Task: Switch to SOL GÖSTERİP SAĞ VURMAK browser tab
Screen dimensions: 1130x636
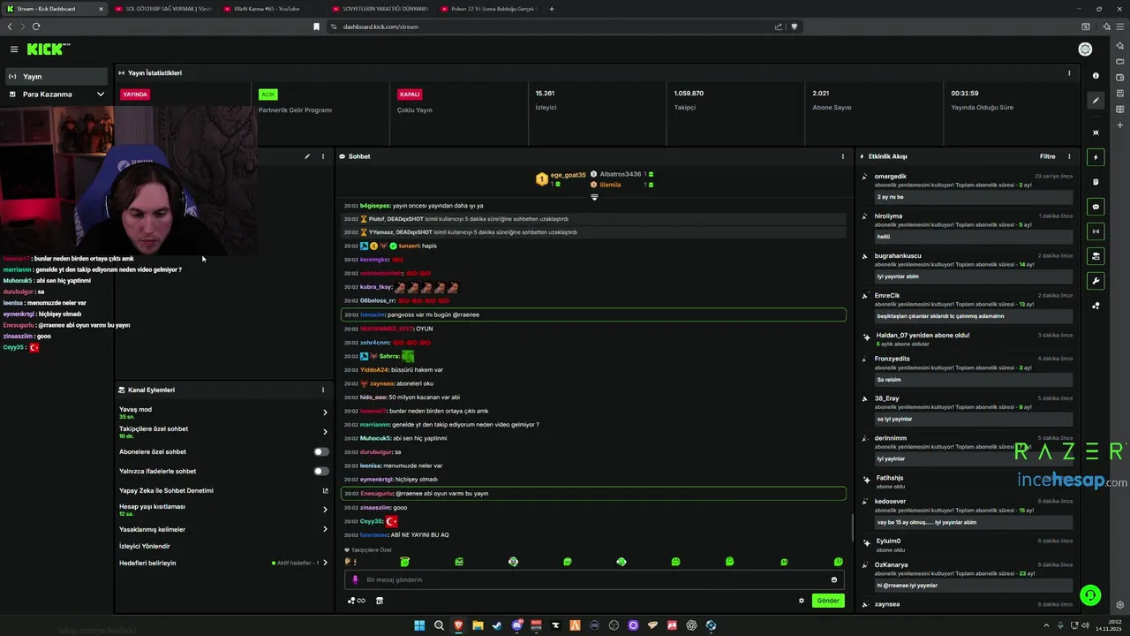Action: 162,9
